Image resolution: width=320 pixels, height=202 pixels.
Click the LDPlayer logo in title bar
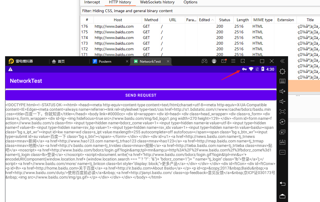pos(11,61)
